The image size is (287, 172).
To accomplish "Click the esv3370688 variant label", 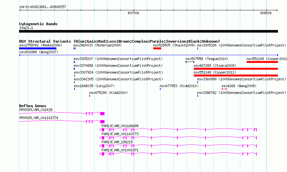I will (x=118, y=66).
